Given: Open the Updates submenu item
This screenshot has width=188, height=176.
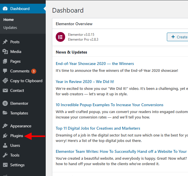Looking at the screenshot, I should pyautogui.click(x=10, y=27).
